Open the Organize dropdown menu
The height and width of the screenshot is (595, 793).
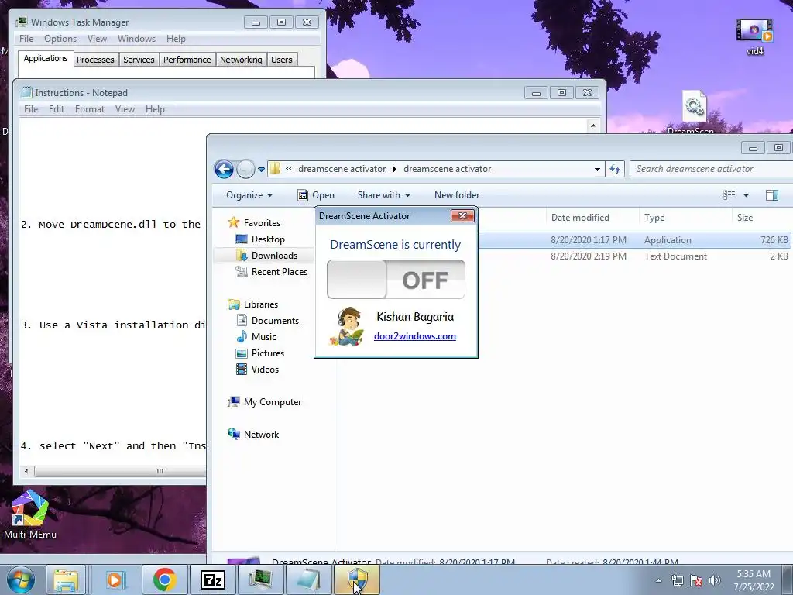249,194
